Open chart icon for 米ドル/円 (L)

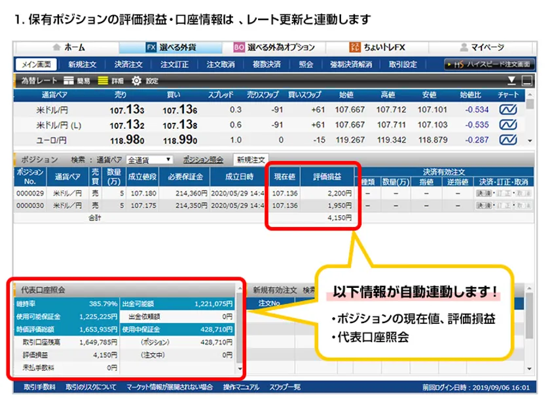pos(508,125)
